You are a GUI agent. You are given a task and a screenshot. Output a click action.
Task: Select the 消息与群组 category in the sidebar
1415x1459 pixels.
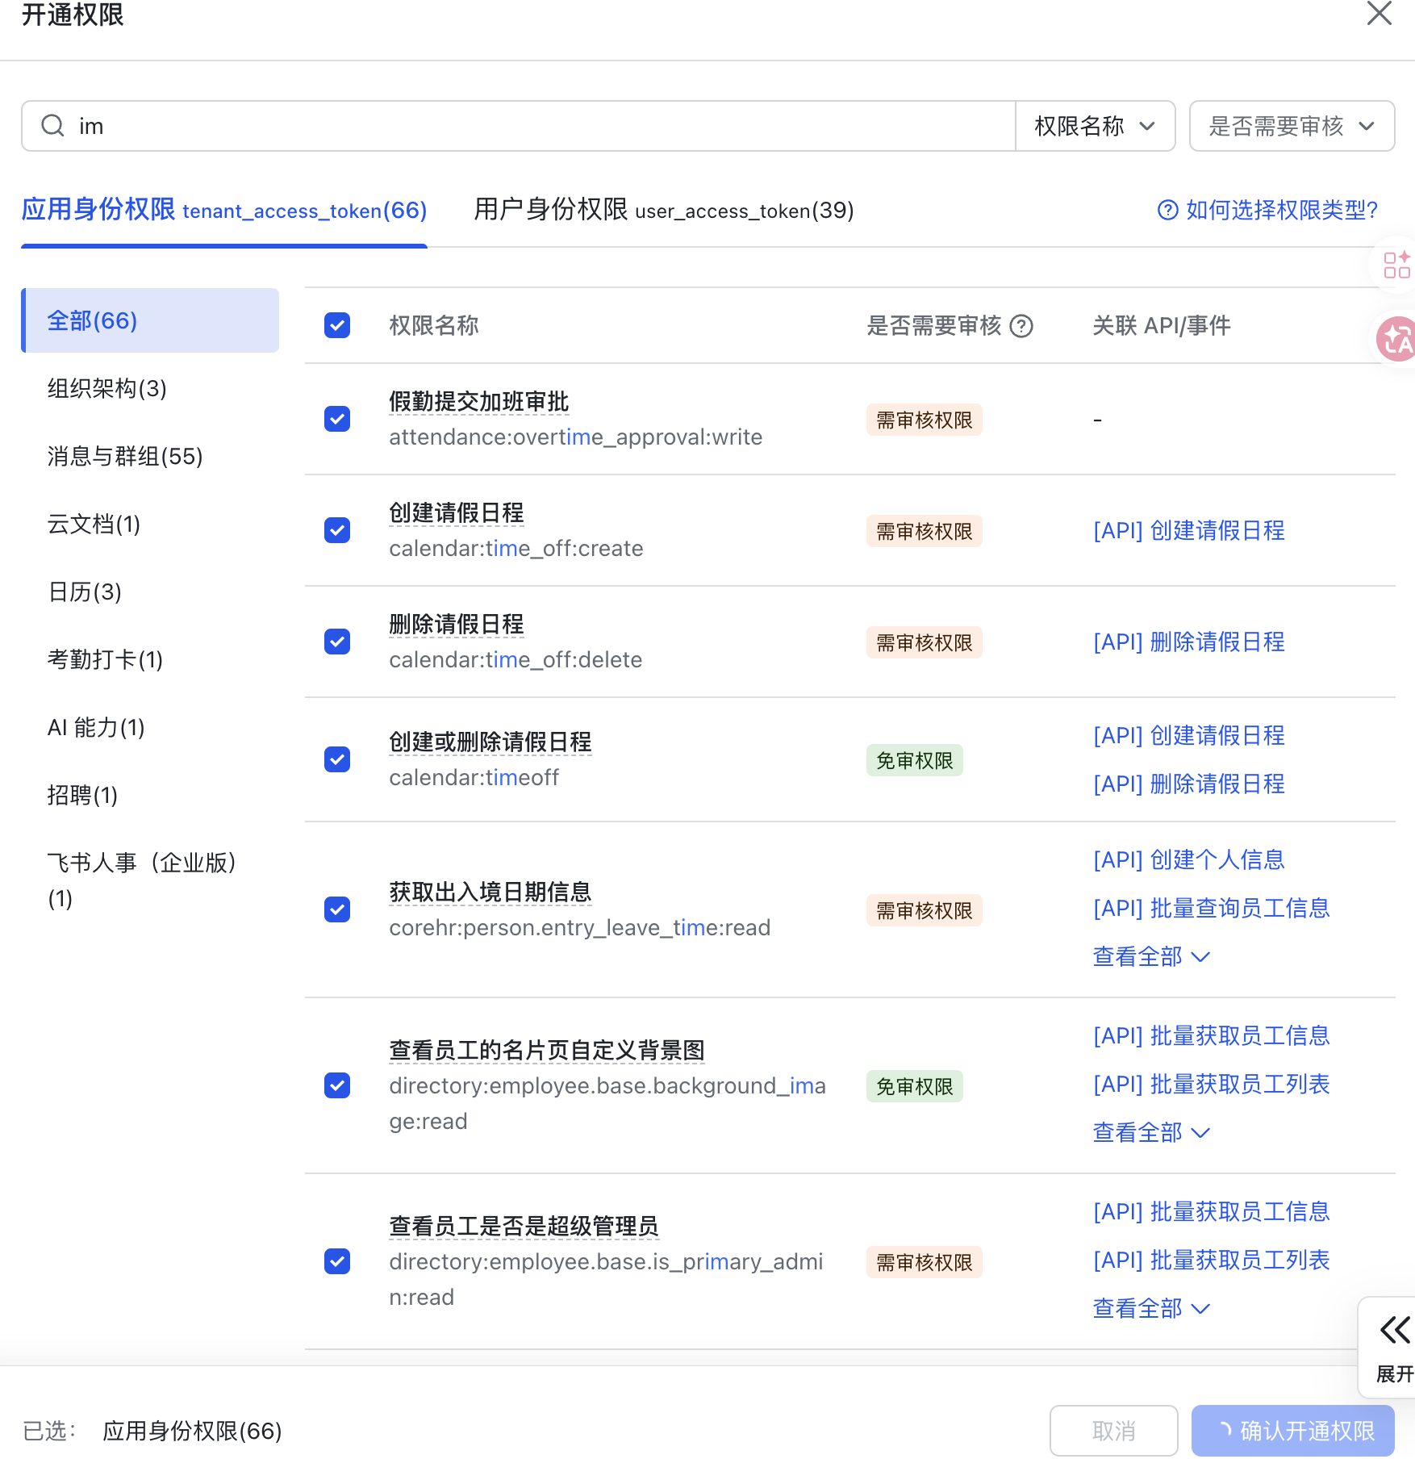pyautogui.click(x=125, y=457)
